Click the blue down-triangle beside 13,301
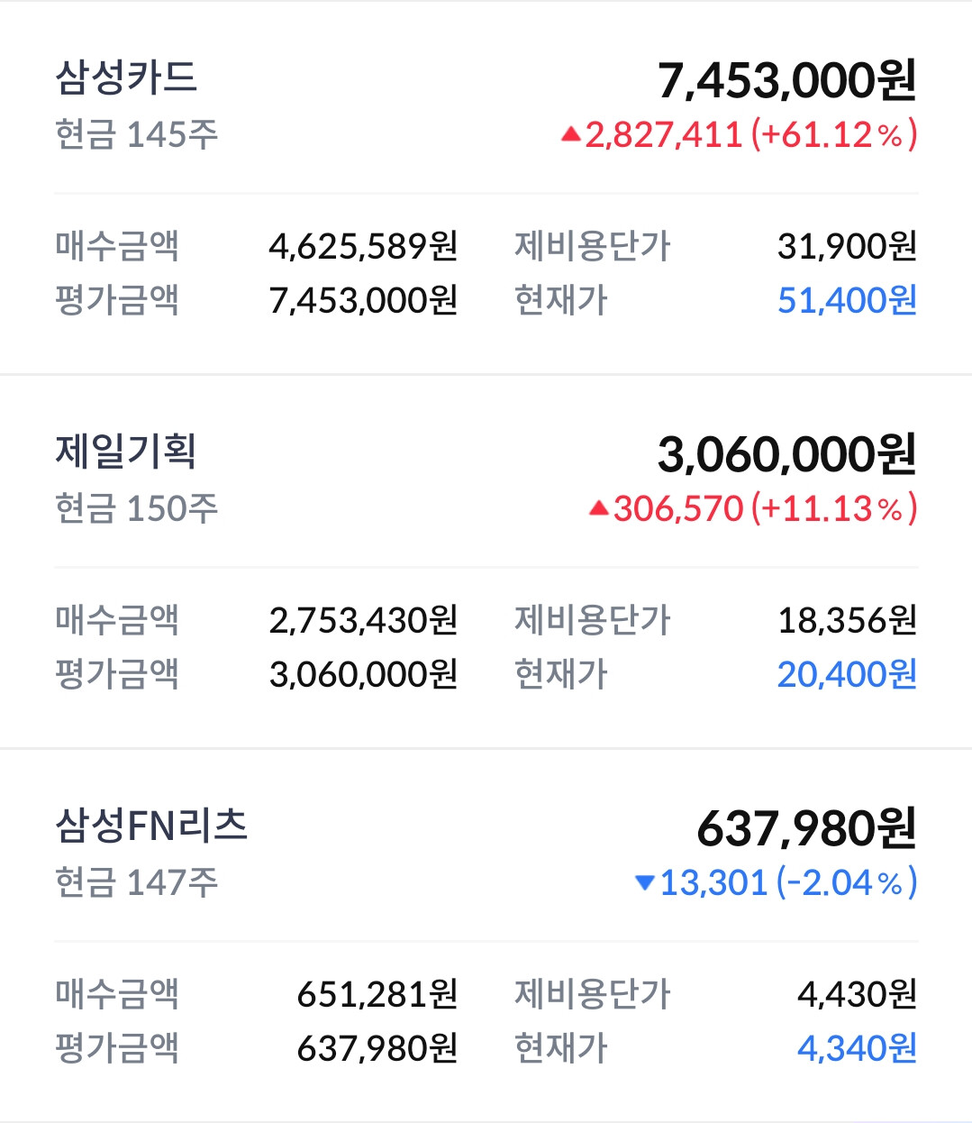 pyautogui.click(x=645, y=882)
